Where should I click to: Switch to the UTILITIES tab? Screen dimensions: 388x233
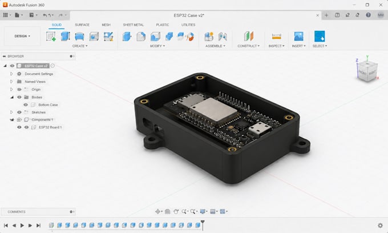coord(188,25)
